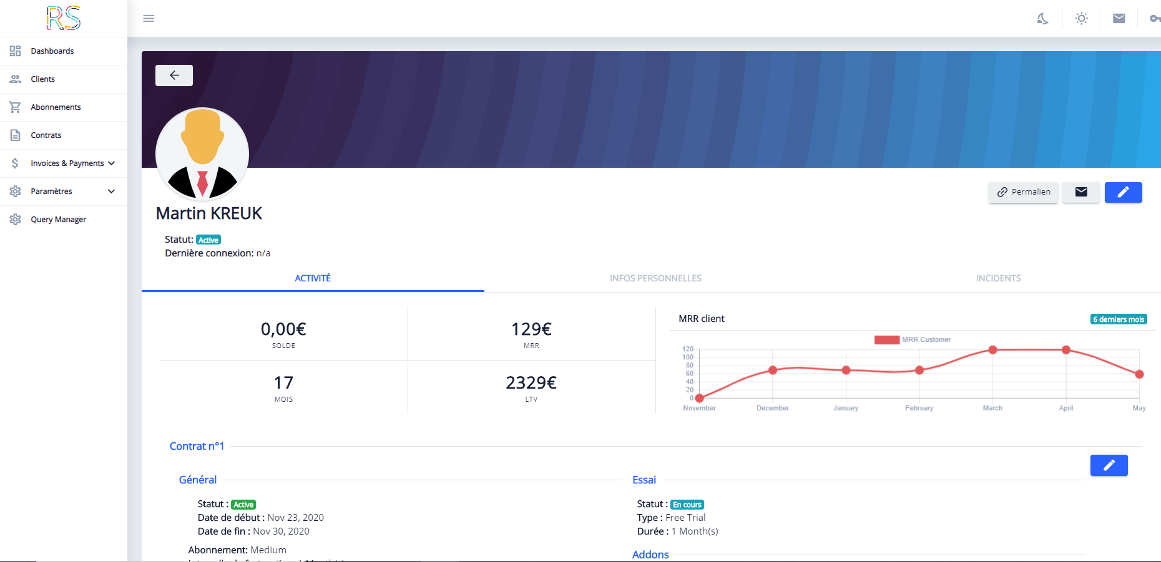Send email with the envelope button
Viewport: 1161px width, 562px height.
coord(1081,192)
